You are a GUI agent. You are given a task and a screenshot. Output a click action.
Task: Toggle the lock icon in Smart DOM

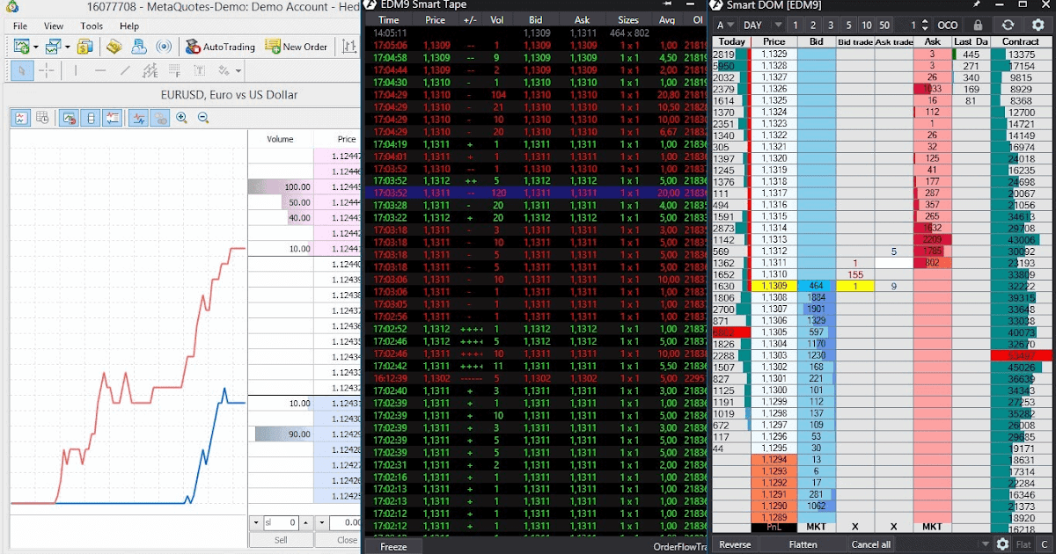[x=978, y=25]
